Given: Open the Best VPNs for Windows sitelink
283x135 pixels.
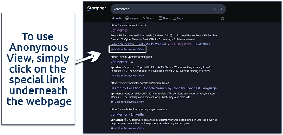Looking at the screenshot, I should [x=152, y=44].
